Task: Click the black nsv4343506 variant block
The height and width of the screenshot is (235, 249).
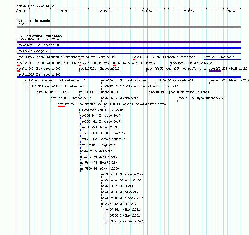Action: (x=18, y=60)
